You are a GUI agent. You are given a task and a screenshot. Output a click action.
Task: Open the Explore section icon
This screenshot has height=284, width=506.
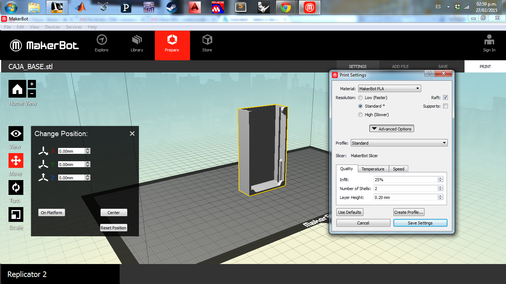(101, 40)
